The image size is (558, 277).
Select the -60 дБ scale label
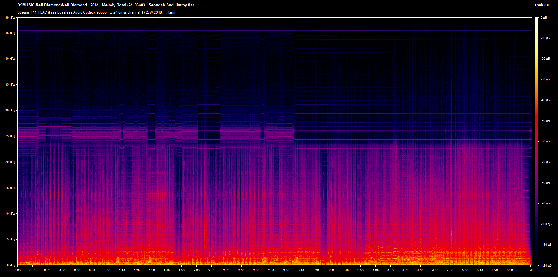point(545,142)
